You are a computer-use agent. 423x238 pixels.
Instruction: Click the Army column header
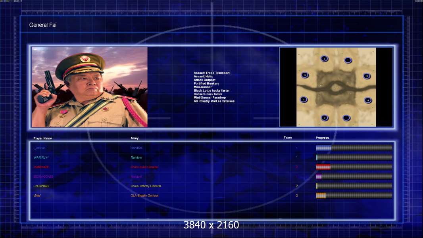coord(135,138)
